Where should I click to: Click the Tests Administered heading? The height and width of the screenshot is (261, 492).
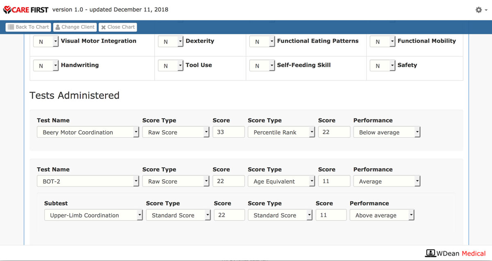(x=75, y=96)
